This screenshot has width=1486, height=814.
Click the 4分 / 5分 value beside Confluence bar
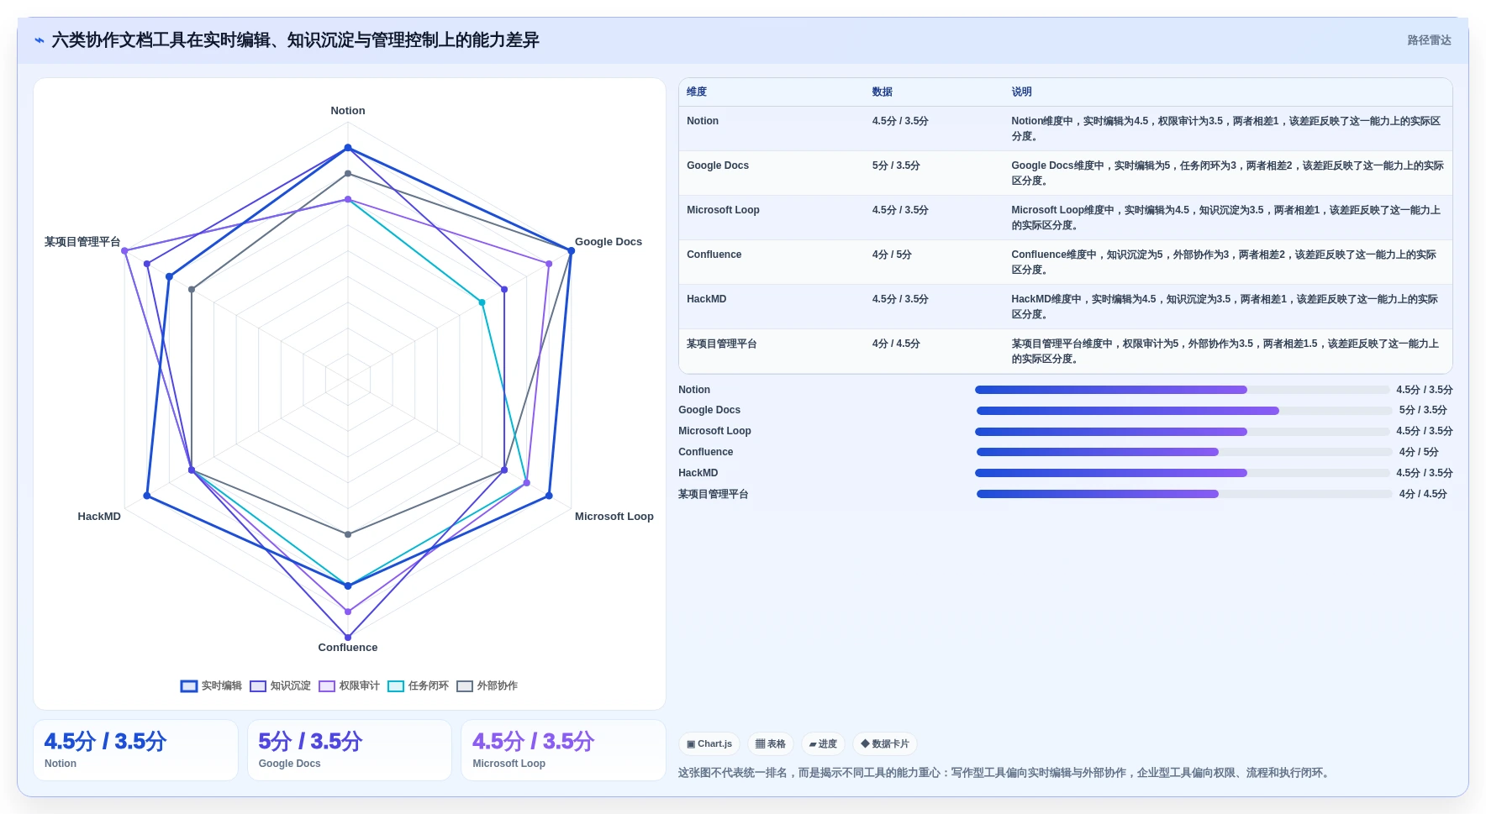(1419, 452)
